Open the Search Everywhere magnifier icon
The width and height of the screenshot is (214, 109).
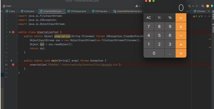click(x=203, y=6)
